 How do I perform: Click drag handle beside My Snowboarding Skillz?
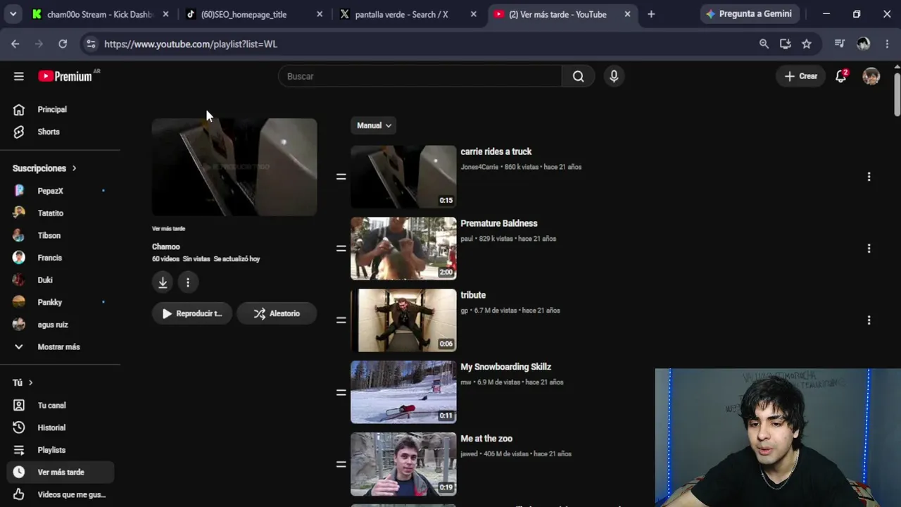click(x=341, y=392)
